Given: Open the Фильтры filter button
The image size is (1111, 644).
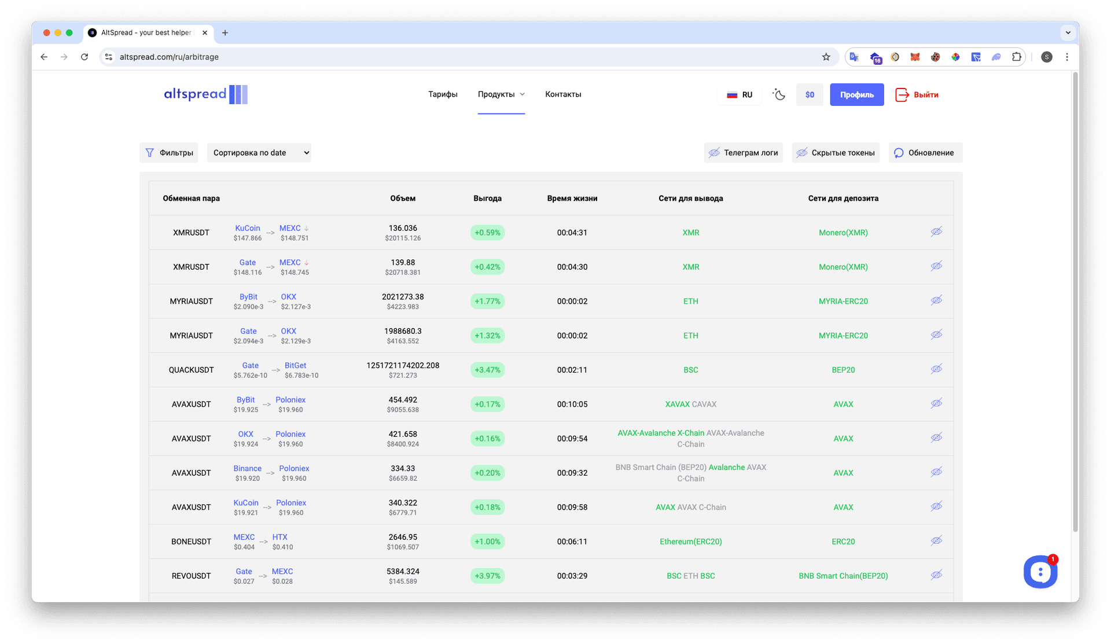Looking at the screenshot, I should (x=169, y=153).
